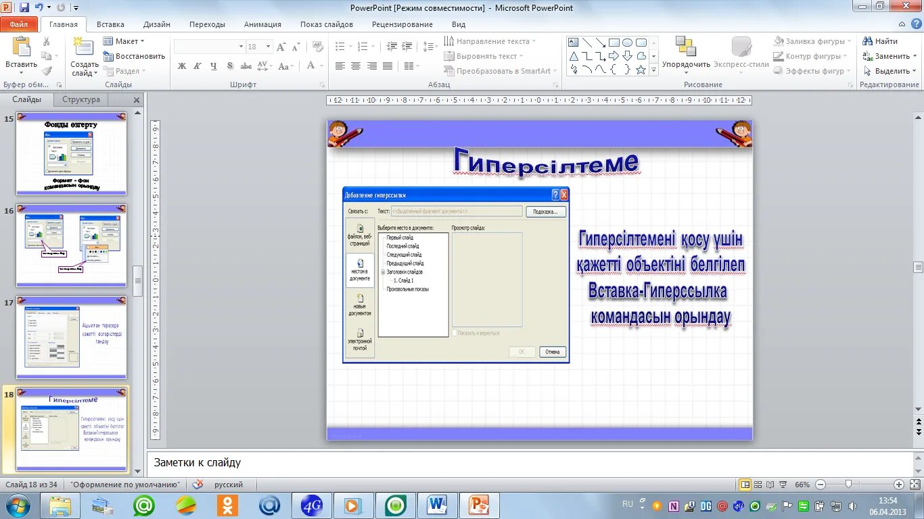The width and height of the screenshot is (924, 519).
Task: Open Word from the Windows taskbar
Action: click(438, 505)
